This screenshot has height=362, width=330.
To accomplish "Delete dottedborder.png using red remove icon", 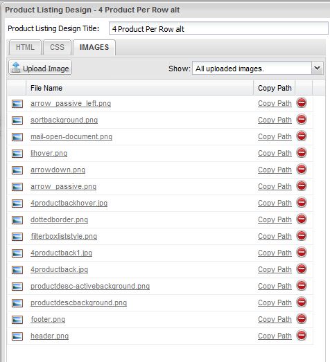I will tap(302, 219).
